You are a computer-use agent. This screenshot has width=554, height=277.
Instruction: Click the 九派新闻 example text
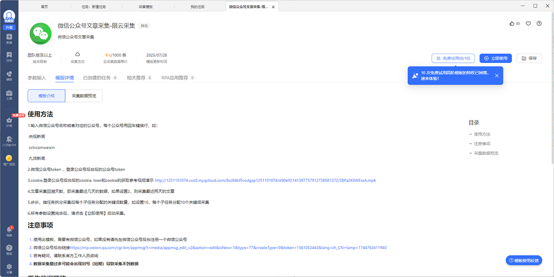click(x=37, y=158)
